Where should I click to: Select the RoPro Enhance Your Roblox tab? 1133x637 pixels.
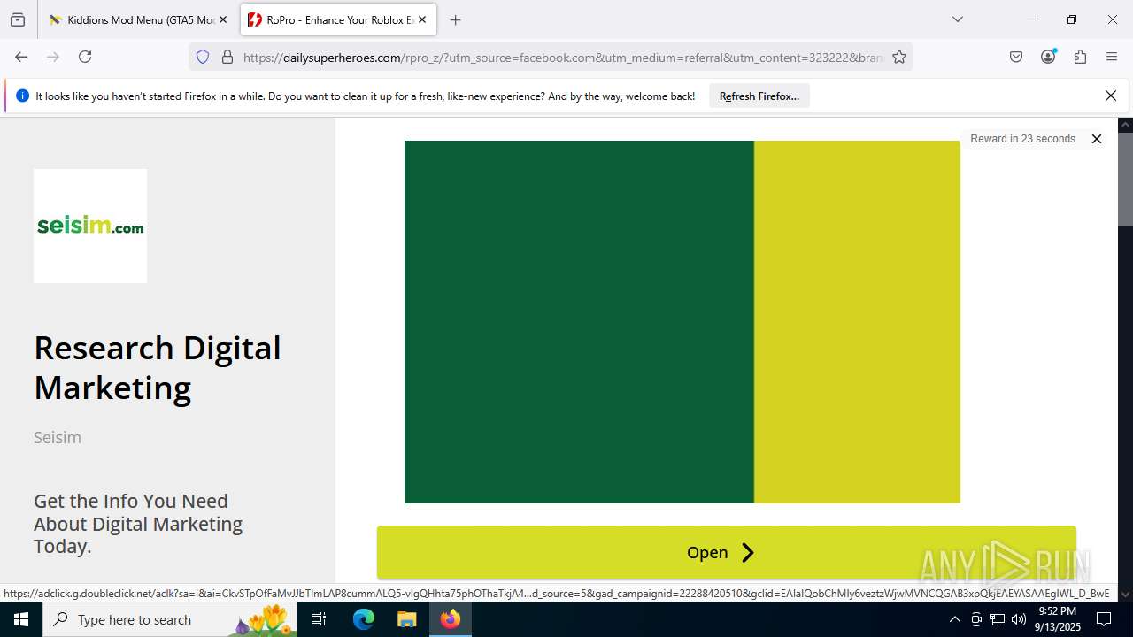coord(337,19)
